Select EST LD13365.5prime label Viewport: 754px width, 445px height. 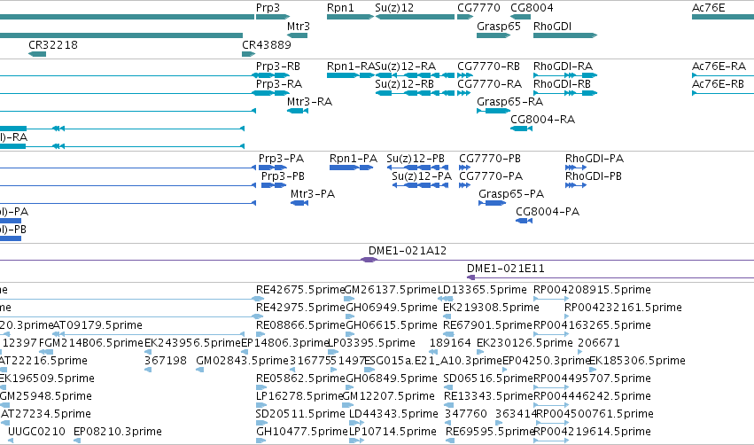pyautogui.click(x=482, y=290)
